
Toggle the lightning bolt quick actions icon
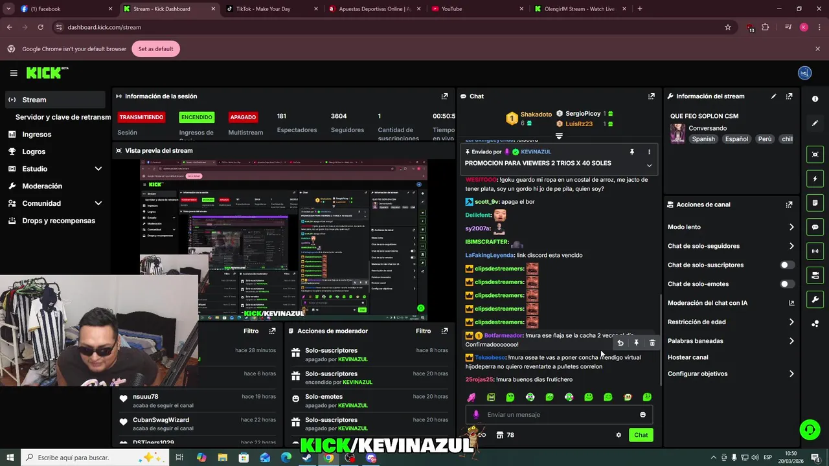coord(815,179)
